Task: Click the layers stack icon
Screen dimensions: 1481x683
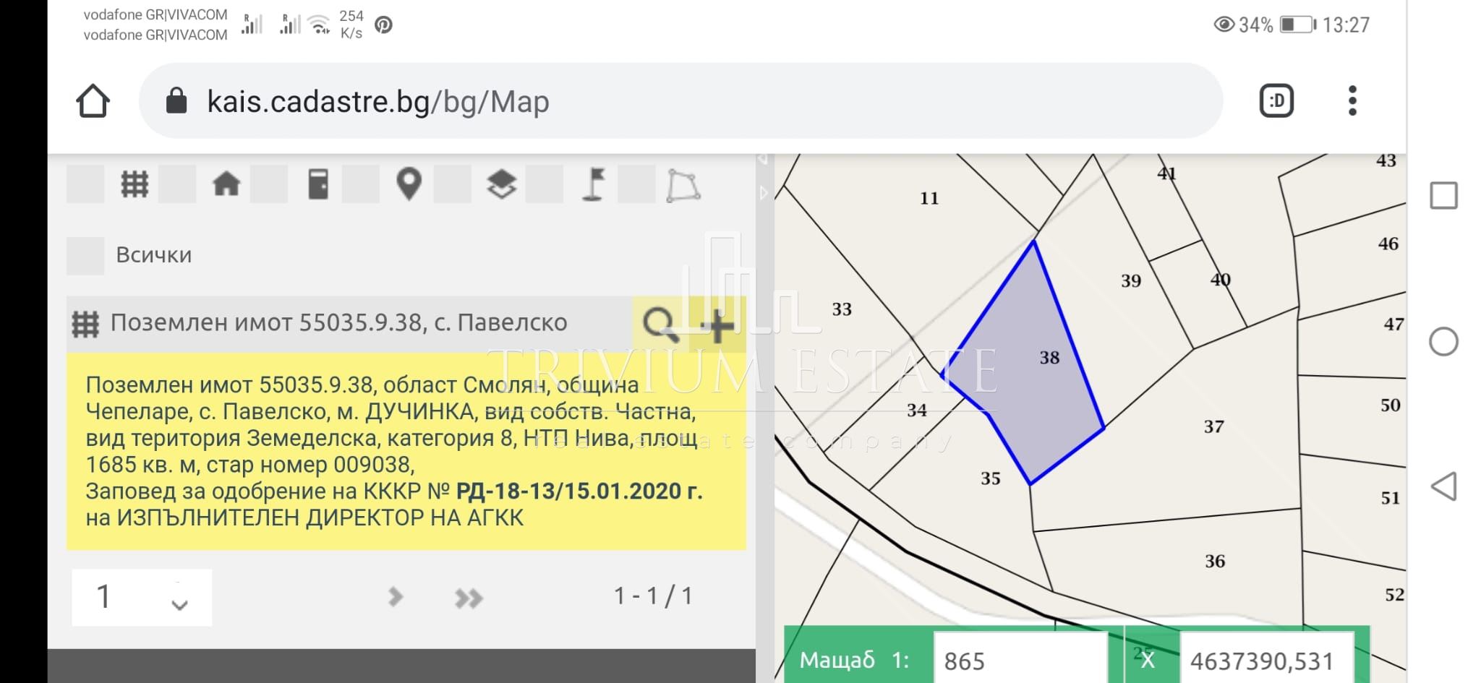Action: pyautogui.click(x=501, y=184)
